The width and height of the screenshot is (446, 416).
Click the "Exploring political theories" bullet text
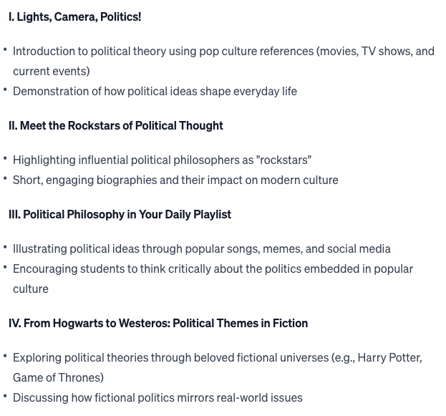point(170,357)
